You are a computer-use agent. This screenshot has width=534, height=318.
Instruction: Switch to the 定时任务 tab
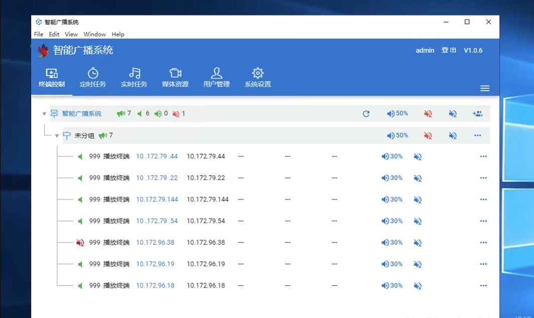(93, 78)
